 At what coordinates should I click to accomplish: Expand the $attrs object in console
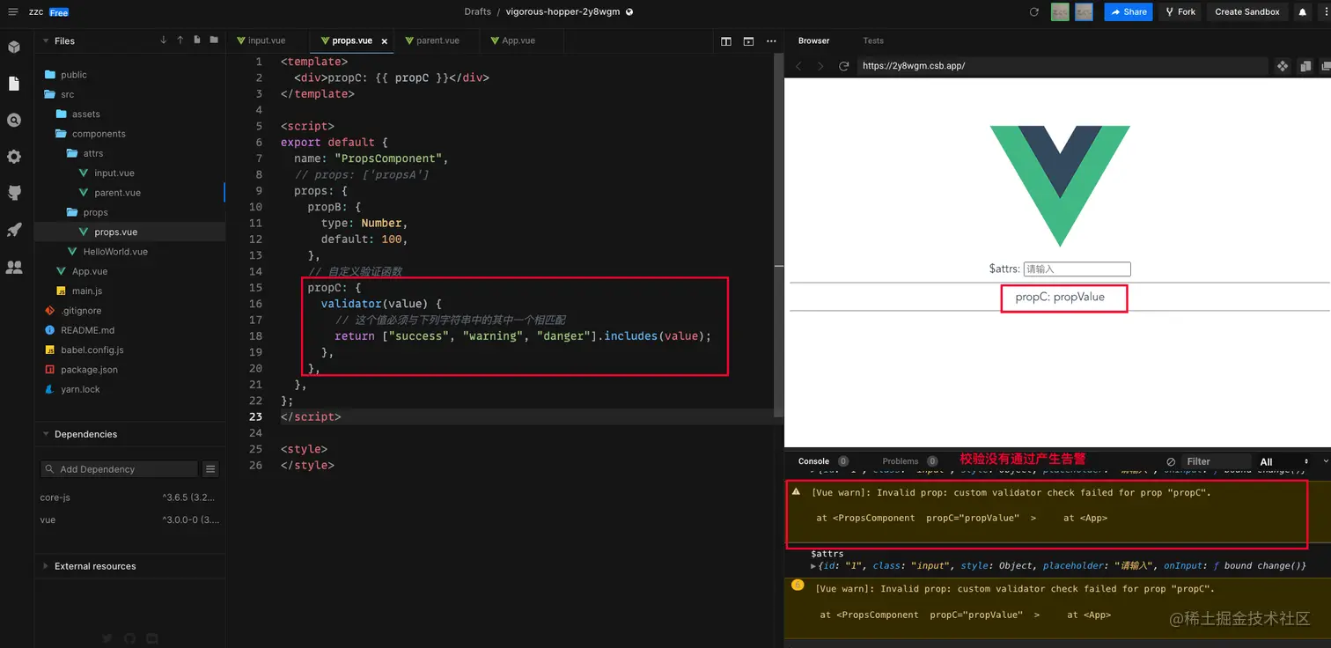tap(813, 566)
